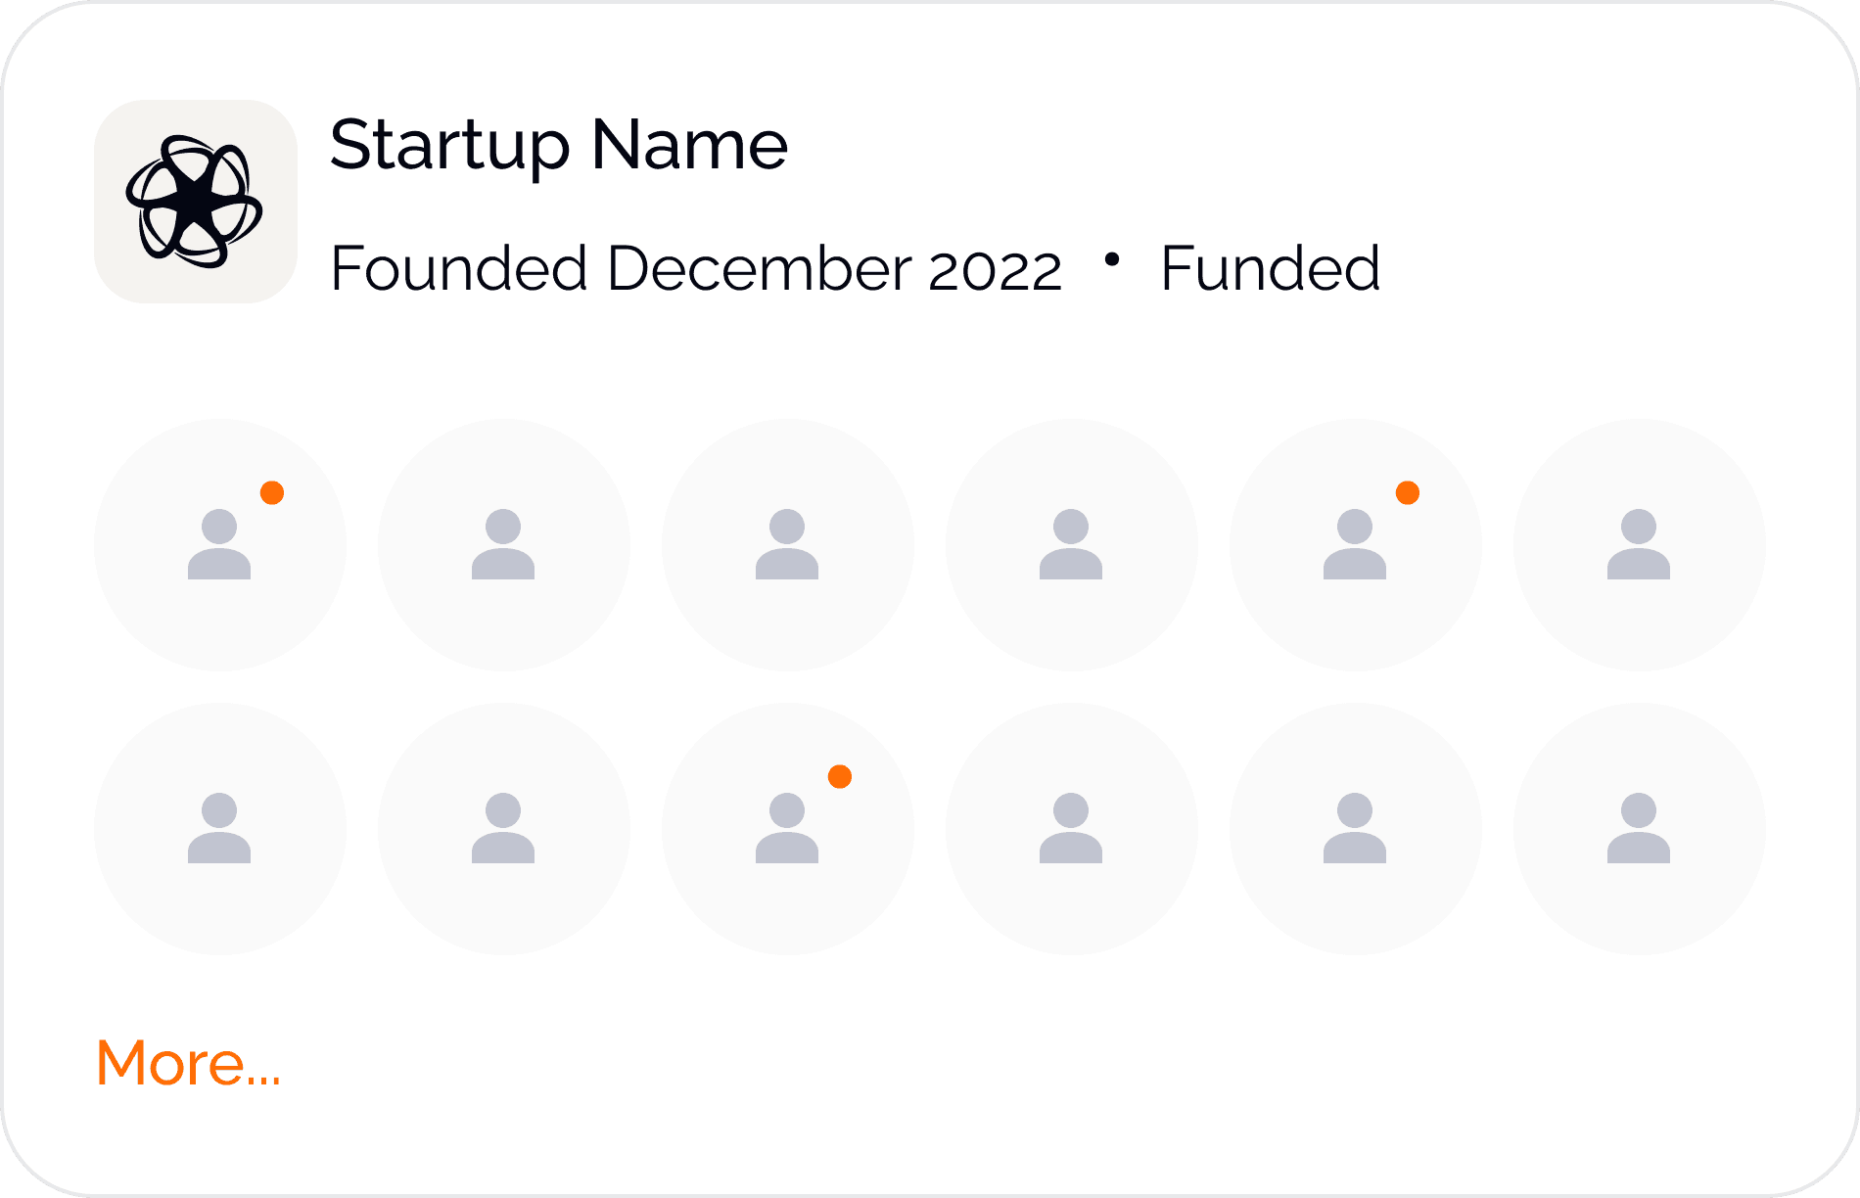The image size is (1860, 1198).
Task: Select second avatar in bottom row
Action: [504, 829]
